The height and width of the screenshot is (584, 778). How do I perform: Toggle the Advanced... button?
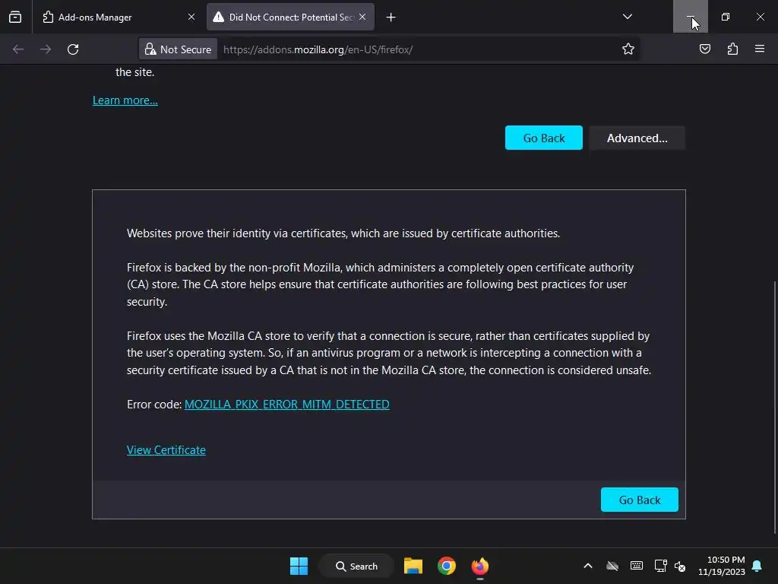pos(637,138)
